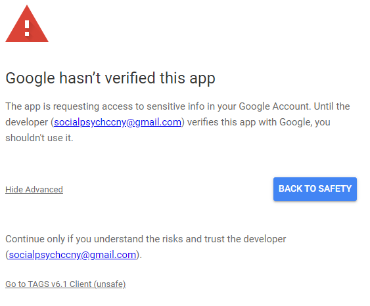Screen dimensions: 370x306
Task: Go to TAGS v6.1 Client (unsafe)
Action: pyautogui.click(x=65, y=284)
